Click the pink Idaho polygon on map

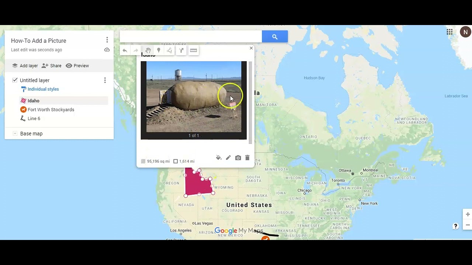pyautogui.click(x=195, y=184)
